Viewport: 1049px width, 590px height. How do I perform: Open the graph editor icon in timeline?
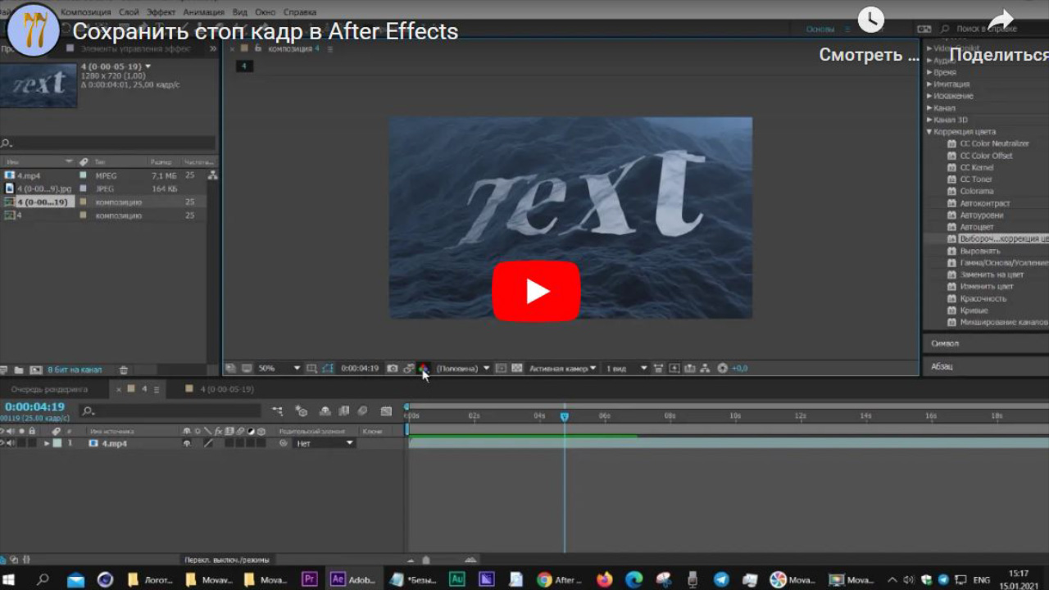tap(386, 411)
